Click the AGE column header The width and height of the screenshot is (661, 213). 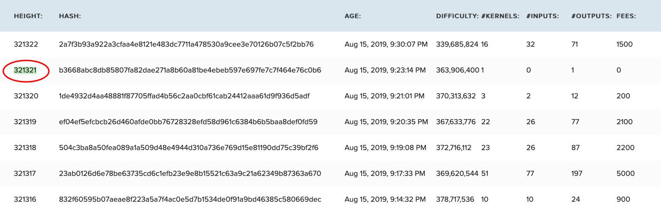click(353, 16)
